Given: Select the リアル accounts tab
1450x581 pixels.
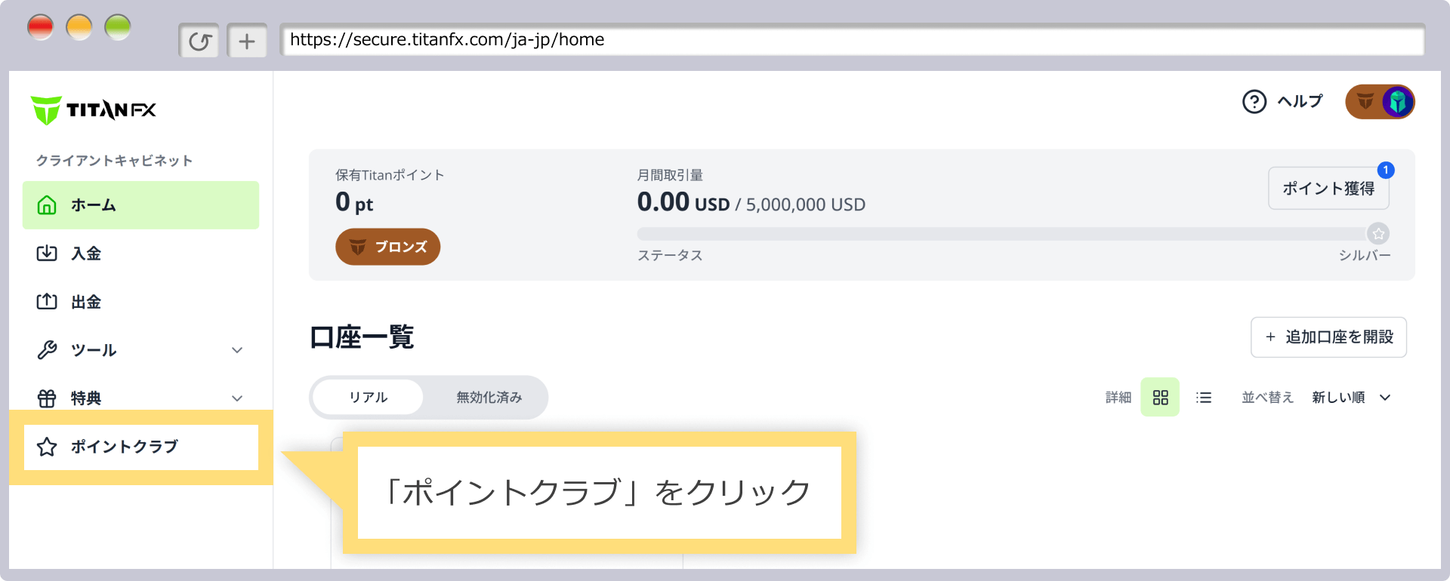Looking at the screenshot, I should pos(366,397).
